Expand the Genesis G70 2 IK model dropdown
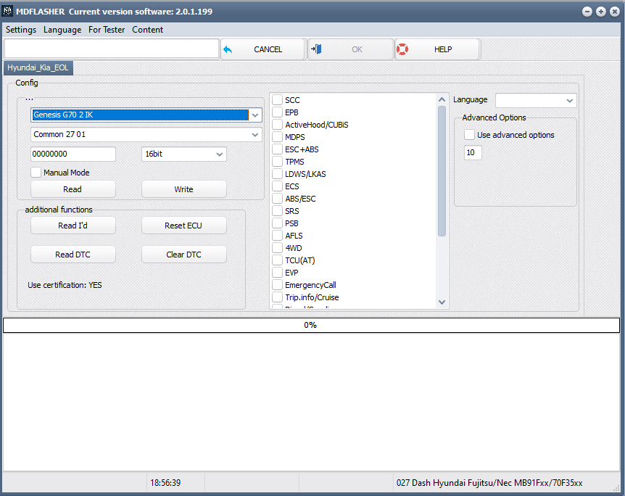Image resolution: width=625 pixels, height=496 pixels. 255,115
